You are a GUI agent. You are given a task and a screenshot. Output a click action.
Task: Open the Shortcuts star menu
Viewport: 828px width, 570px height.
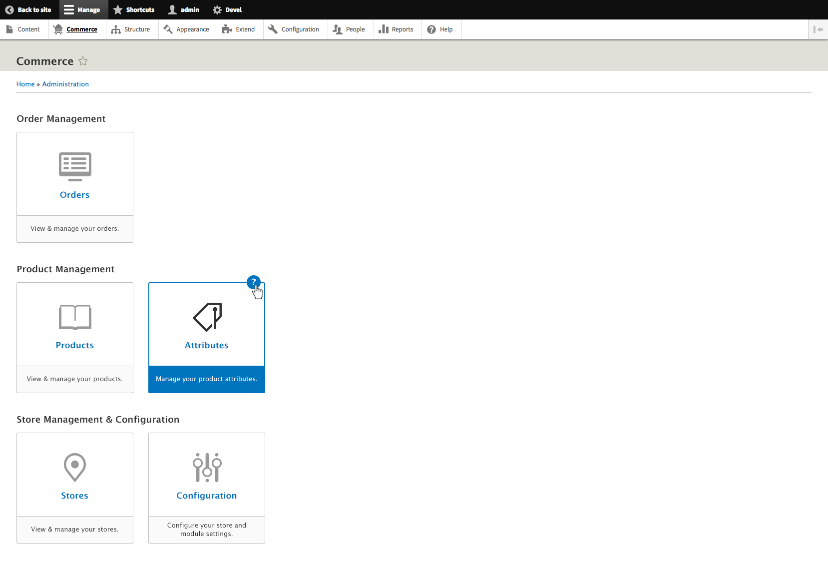pos(134,9)
